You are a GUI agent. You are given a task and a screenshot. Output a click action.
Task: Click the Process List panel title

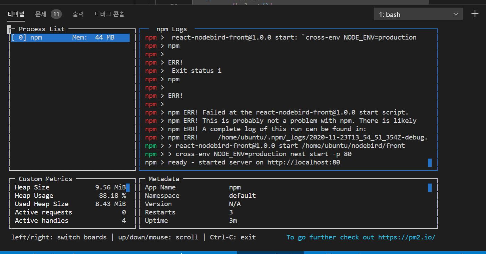pyautogui.click(x=41, y=29)
